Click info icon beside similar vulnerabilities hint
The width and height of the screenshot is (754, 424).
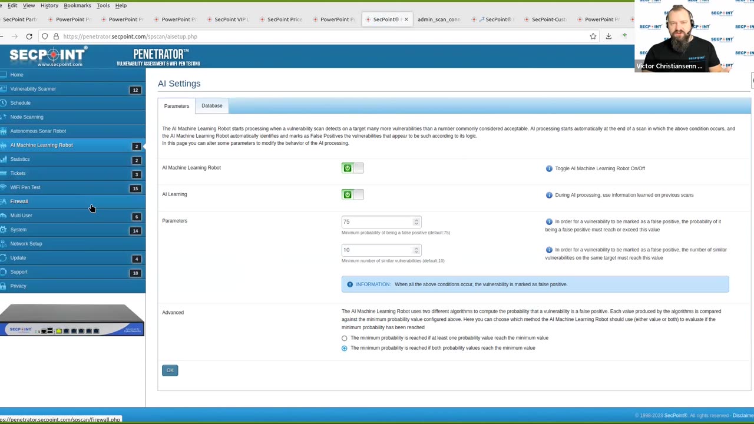tap(549, 250)
